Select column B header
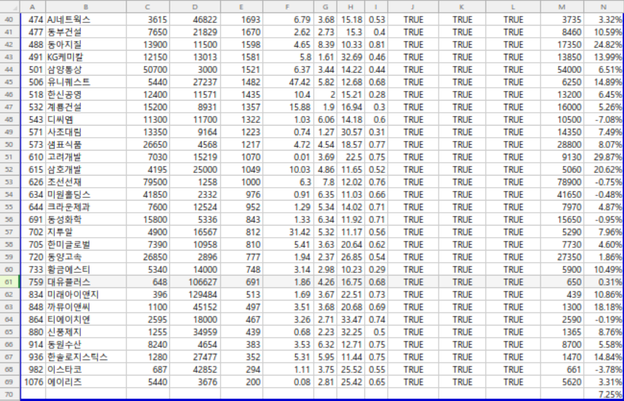 pos(86,7)
